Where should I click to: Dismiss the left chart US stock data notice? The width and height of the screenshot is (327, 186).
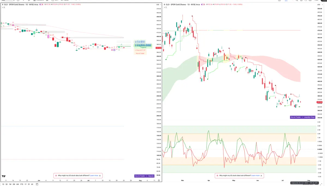(100, 176)
